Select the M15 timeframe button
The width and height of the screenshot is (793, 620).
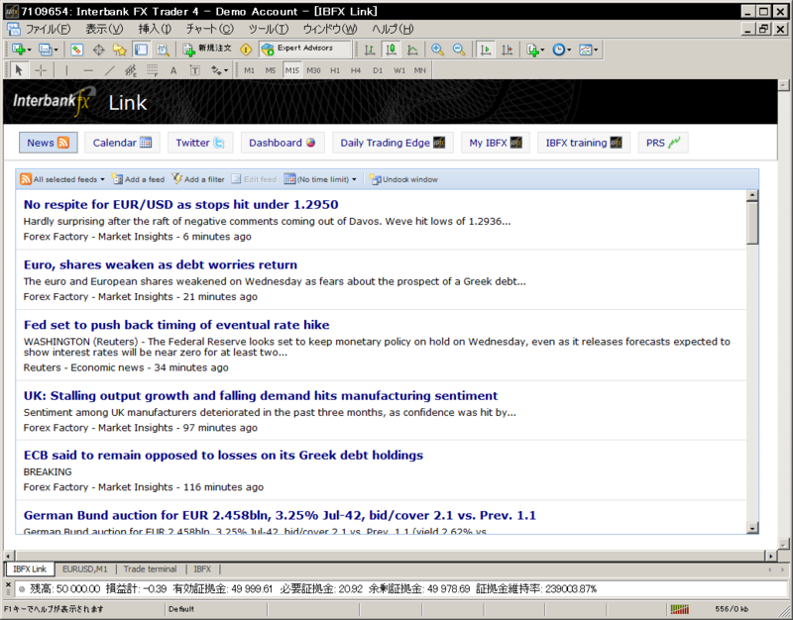[291, 70]
